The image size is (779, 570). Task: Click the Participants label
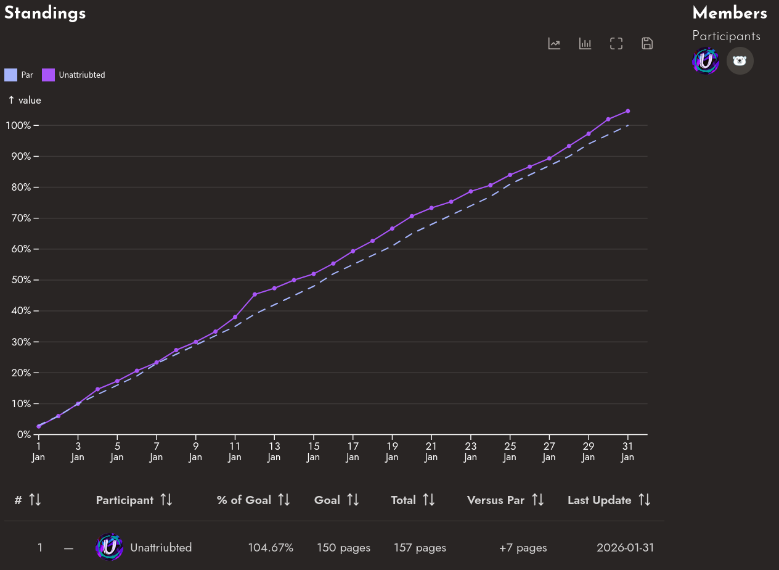[x=726, y=36]
